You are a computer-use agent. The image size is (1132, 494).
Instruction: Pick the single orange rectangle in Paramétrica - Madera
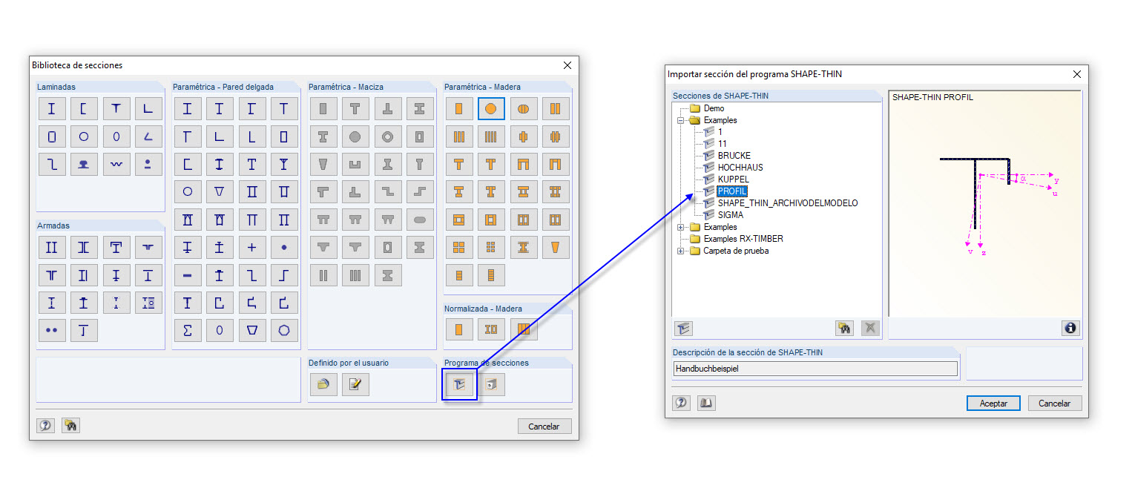[458, 109]
